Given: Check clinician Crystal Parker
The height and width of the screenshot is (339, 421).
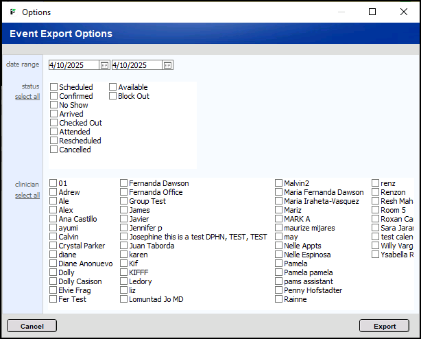Looking at the screenshot, I should coord(53,246).
